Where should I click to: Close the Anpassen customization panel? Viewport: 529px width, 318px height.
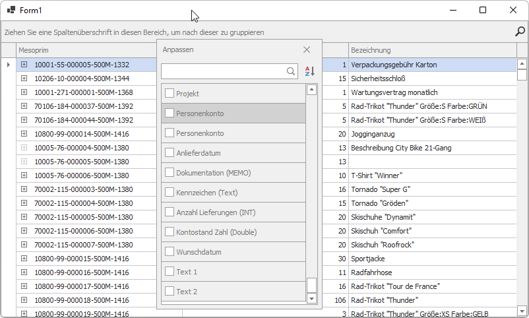point(307,49)
